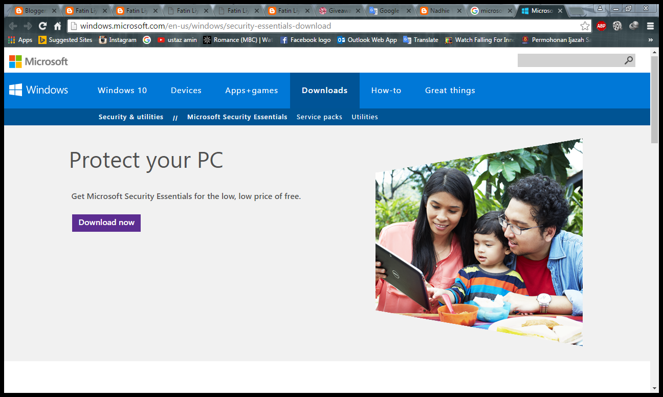Click the Adblock Plus ABP extension icon
The height and width of the screenshot is (397, 663).
pyautogui.click(x=601, y=26)
